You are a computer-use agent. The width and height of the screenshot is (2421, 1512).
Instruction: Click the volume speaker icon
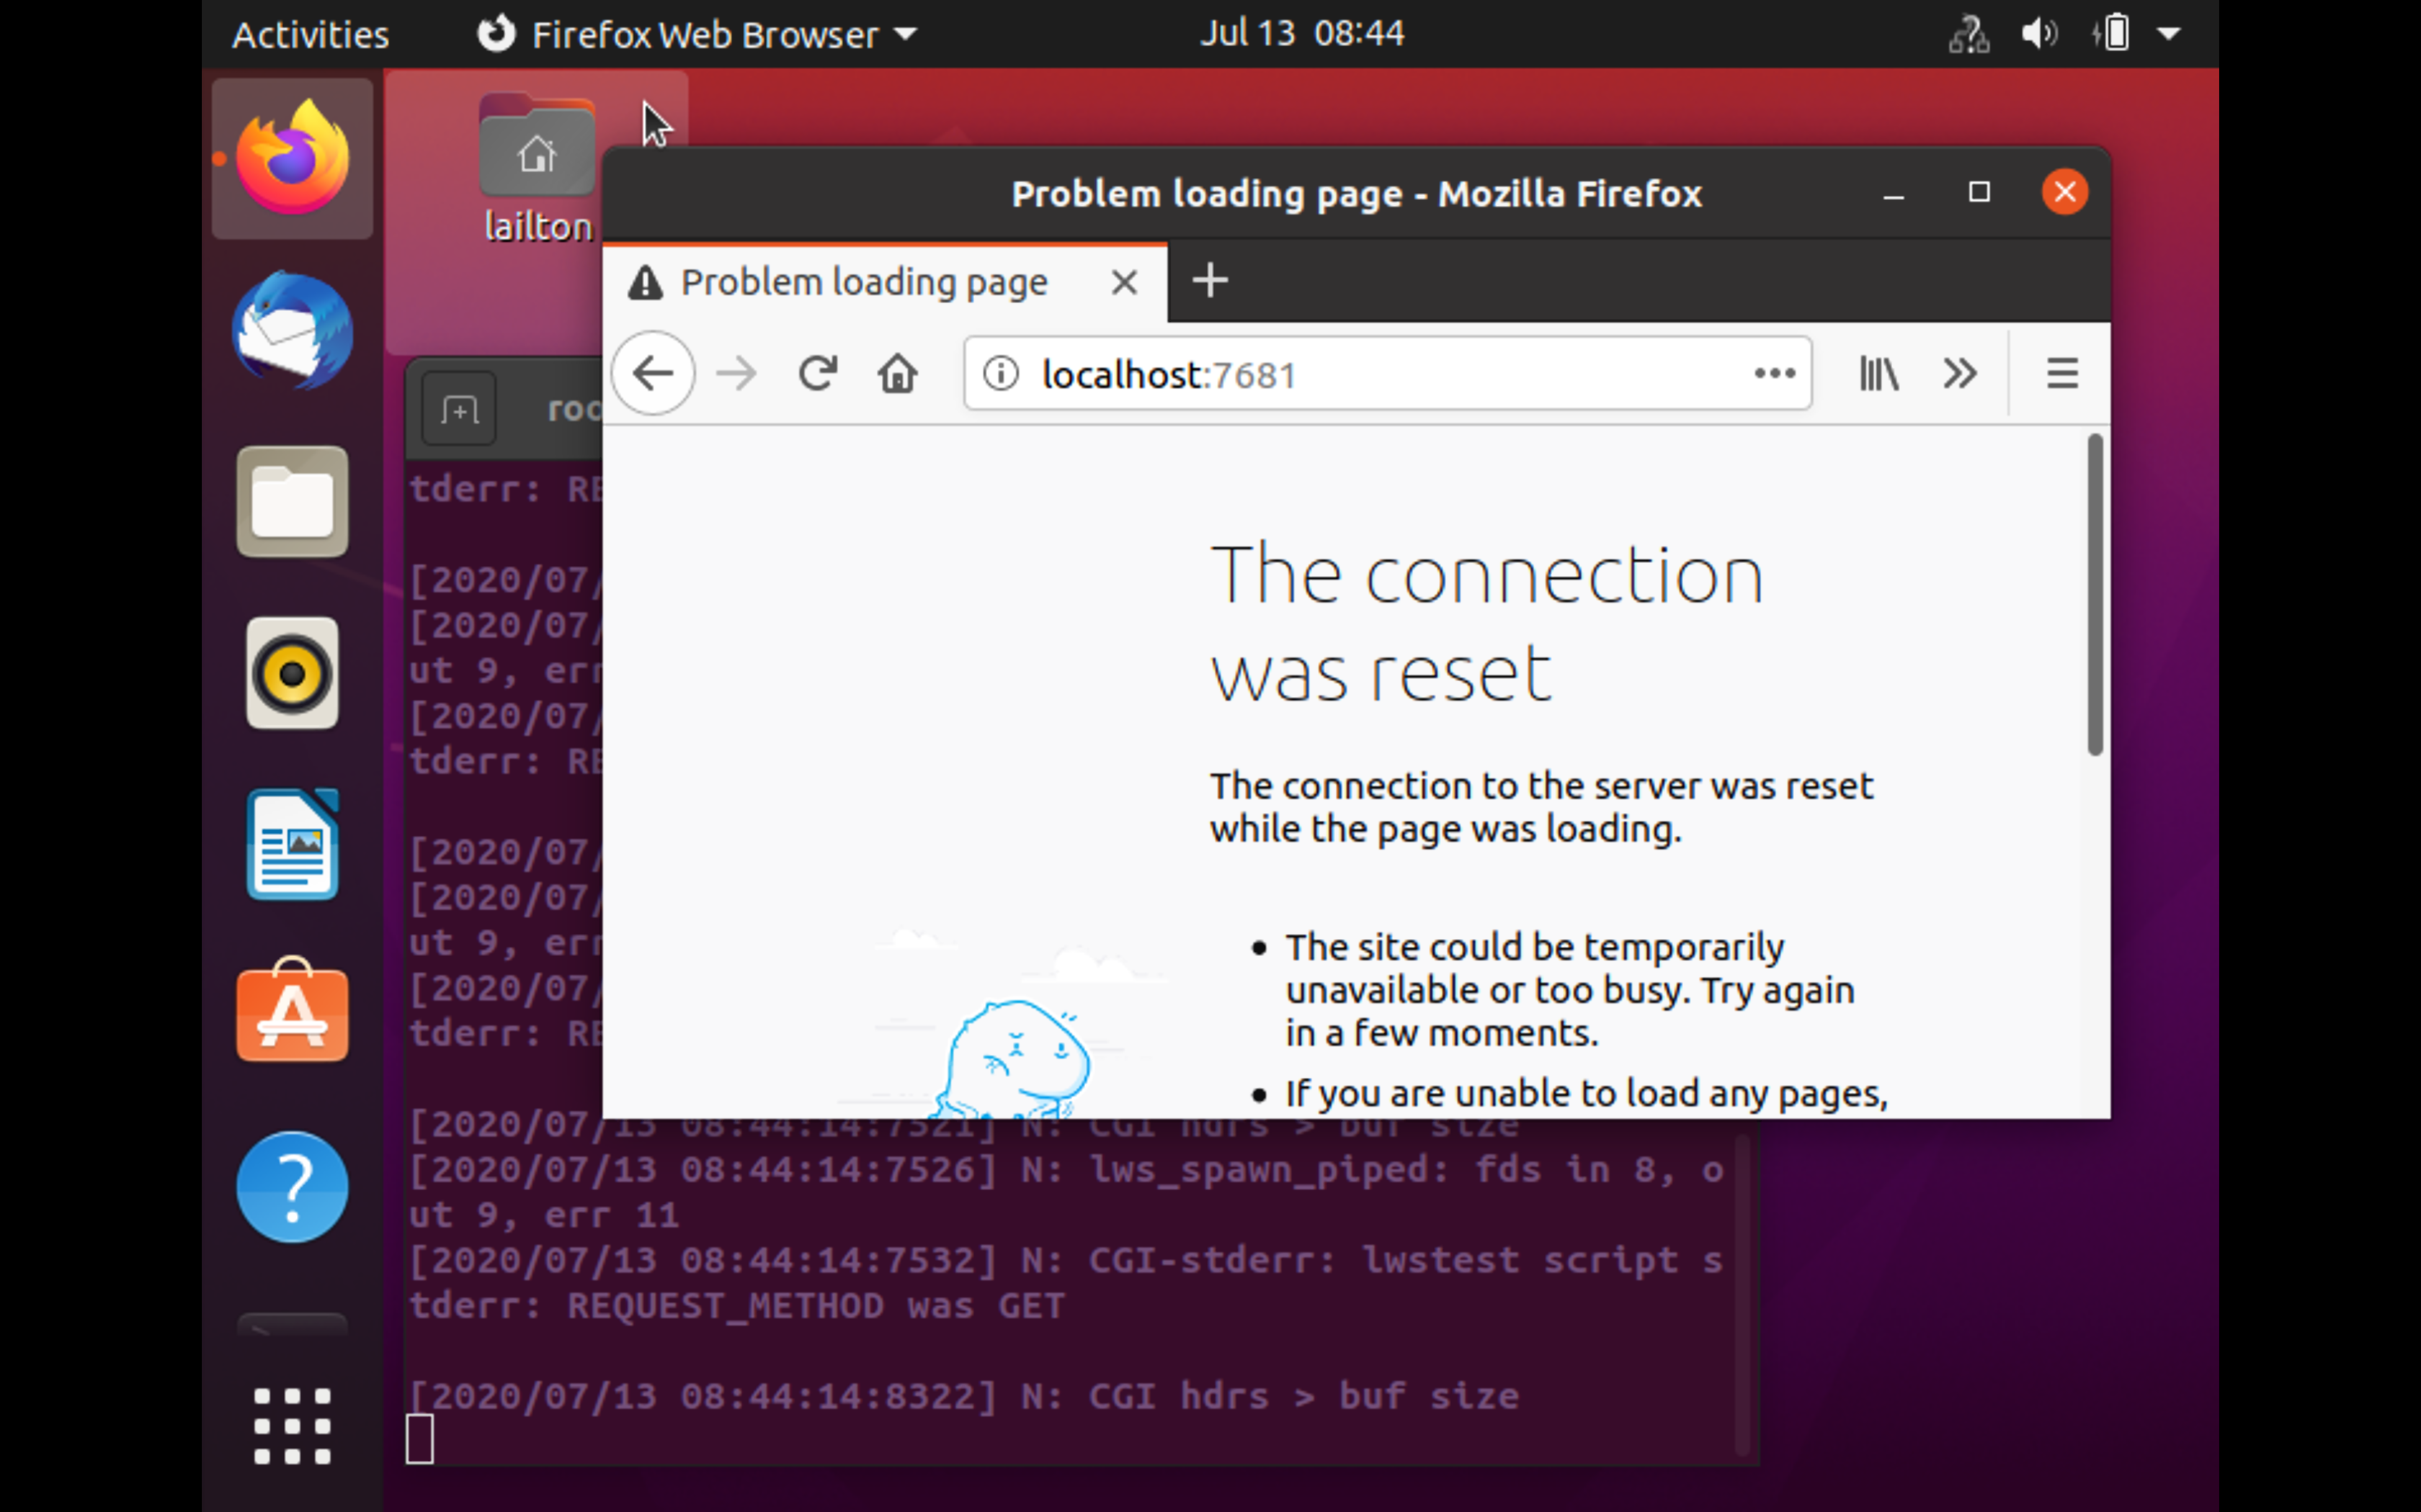[x=2039, y=34]
